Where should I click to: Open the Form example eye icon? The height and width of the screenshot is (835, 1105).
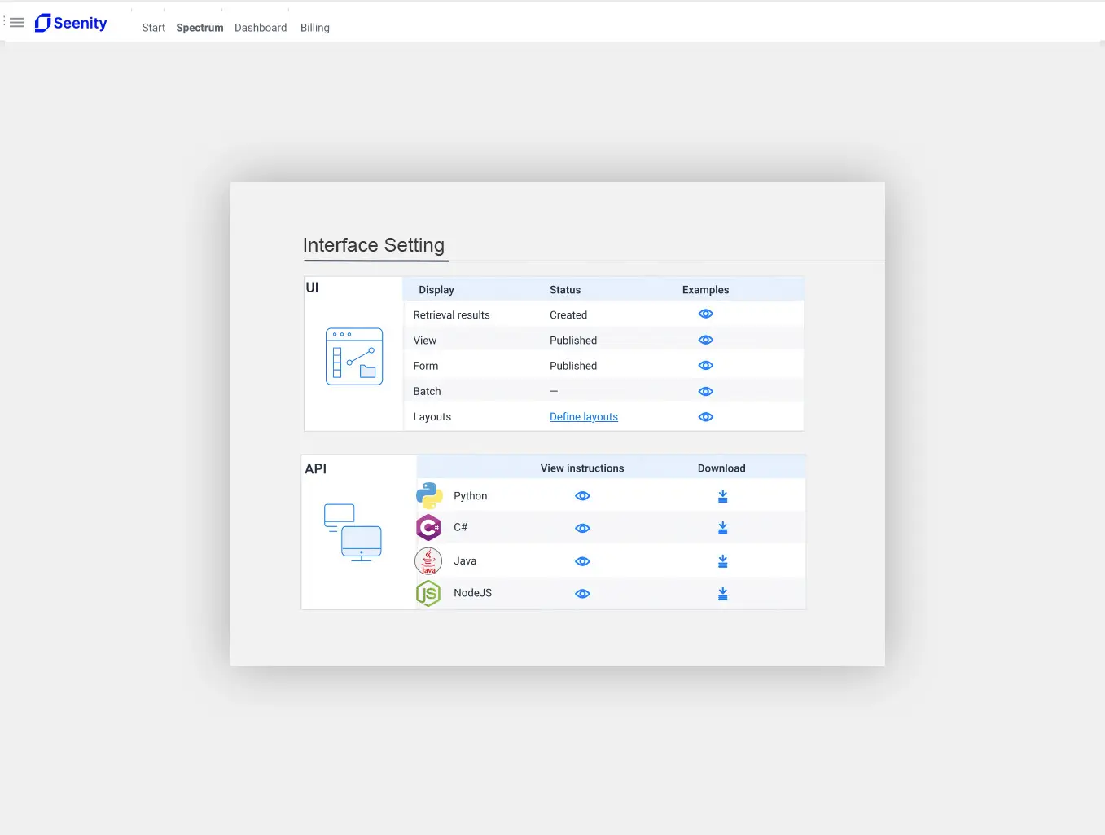[706, 366]
